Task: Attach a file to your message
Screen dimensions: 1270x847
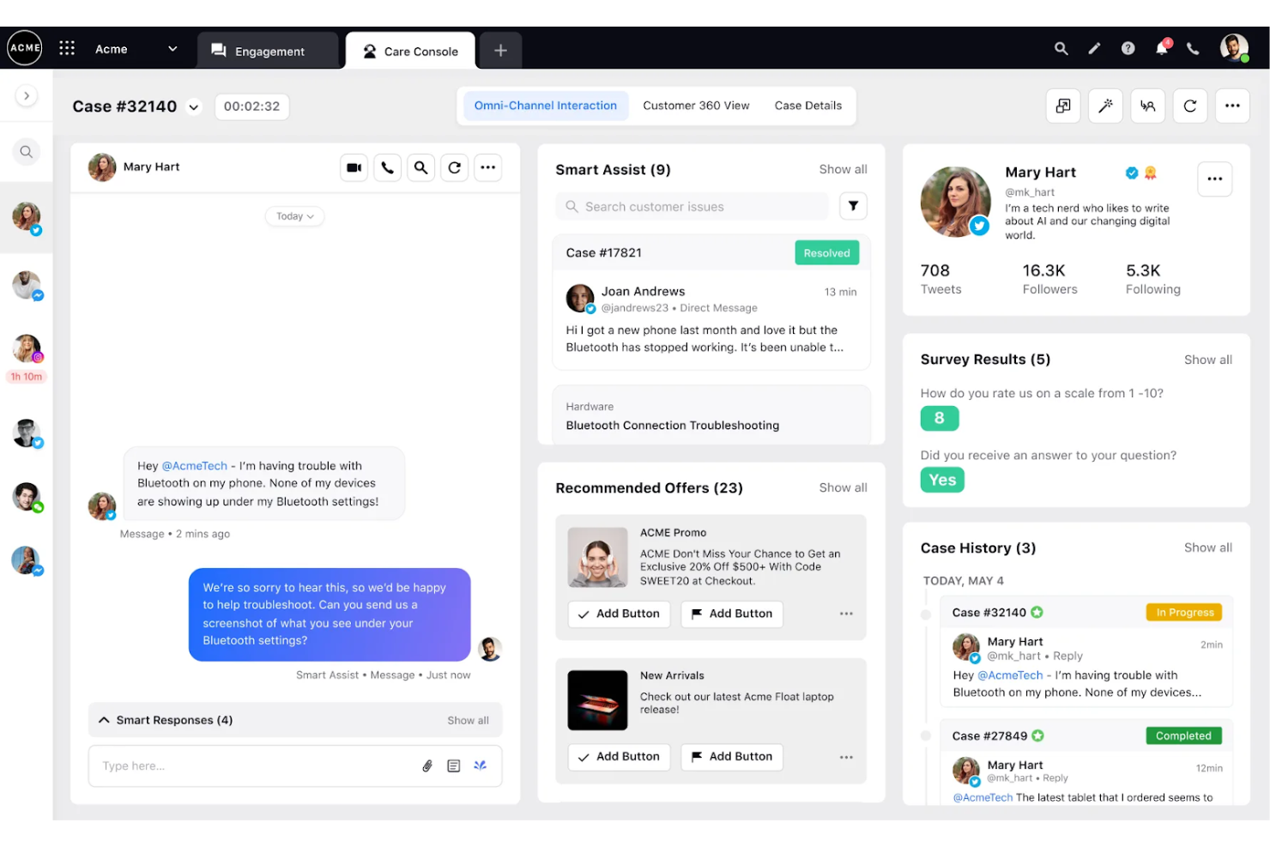Action: click(426, 765)
